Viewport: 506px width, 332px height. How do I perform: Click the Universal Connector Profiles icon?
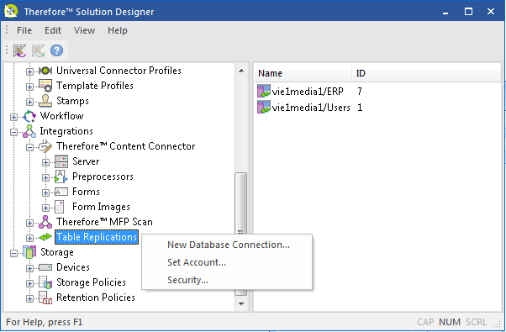click(45, 71)
